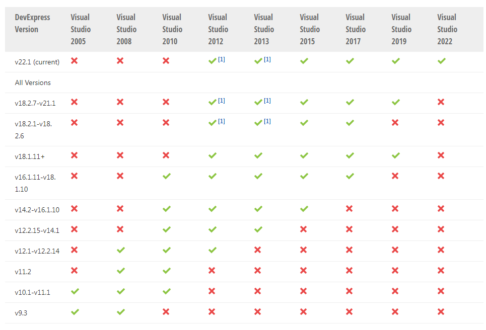Open footnote [1] for v18.2.1-v18.2.6 under Visual Studio 2012
Viewport: 486px width, 330px height.
click(x=222, y=121)
